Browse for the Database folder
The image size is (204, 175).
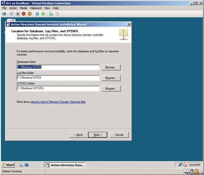coord(111,67)
